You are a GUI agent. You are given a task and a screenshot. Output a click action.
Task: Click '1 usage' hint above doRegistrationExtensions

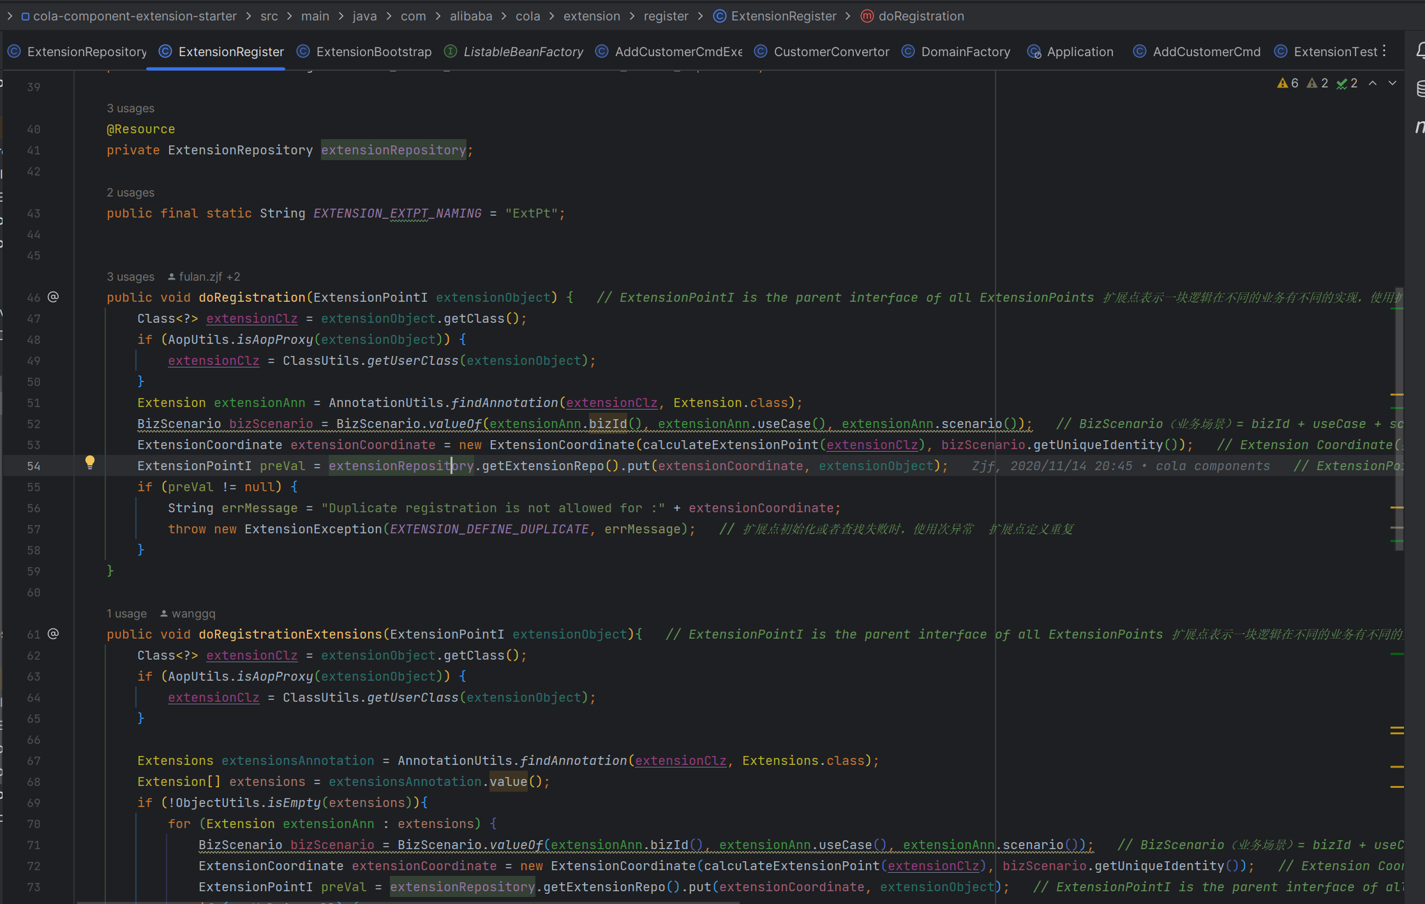(x=126, y=614)
